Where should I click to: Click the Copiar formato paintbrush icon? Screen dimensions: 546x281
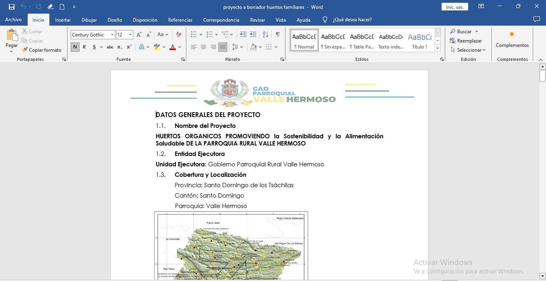pos(25,50)
